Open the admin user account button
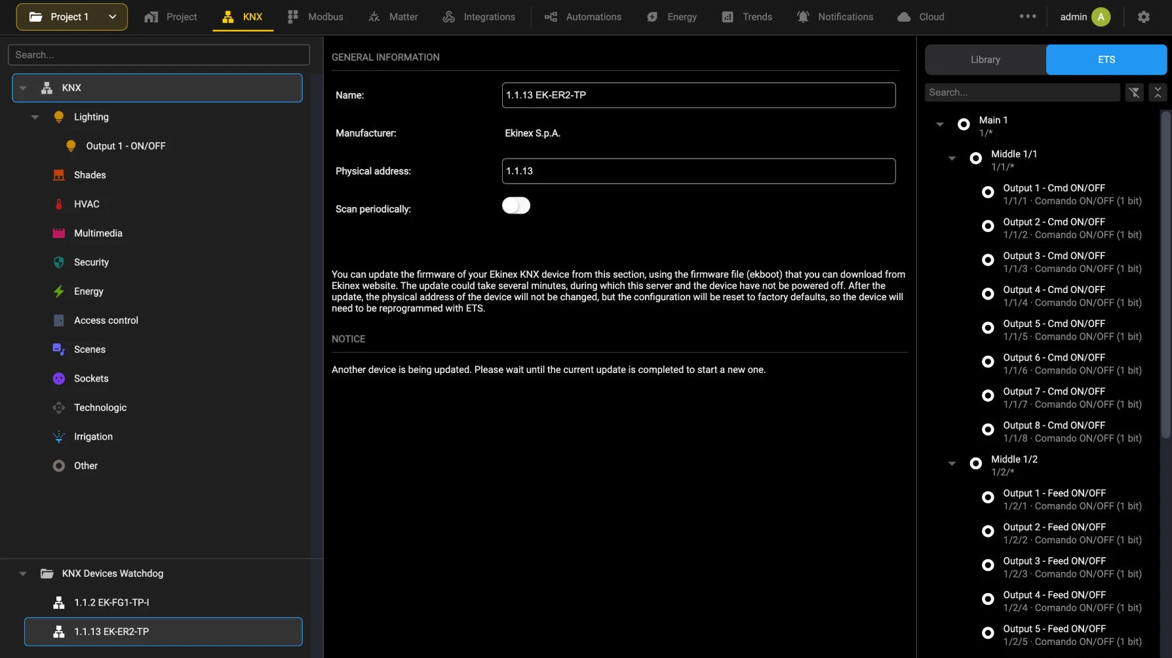The height and width of the screenshot is (658, 1172). 1085,17
